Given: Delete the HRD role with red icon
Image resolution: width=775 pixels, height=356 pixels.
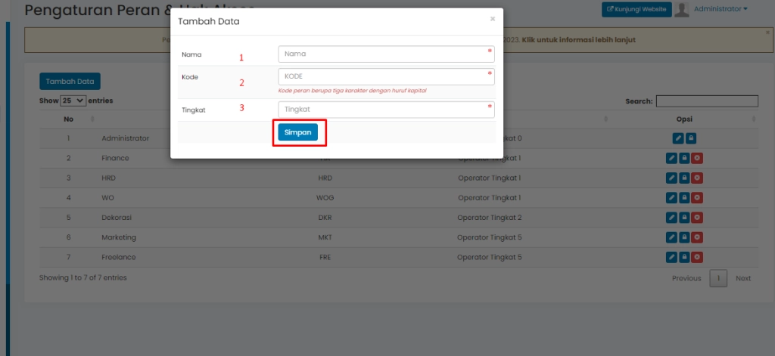Looking at the screenshot, I should (x=697, y=178).
